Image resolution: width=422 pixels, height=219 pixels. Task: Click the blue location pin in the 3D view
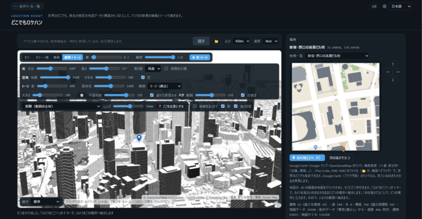pyautogui.click(x=139, y=138)
